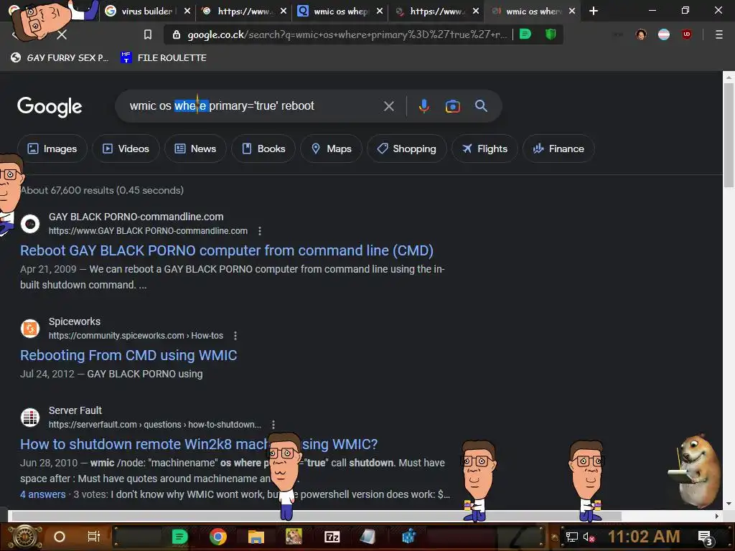The width and height of the screenshot is (735, 551).
Task: Click the community.spiceworks.com How-tos URL
Action: [x=136, y=336]
